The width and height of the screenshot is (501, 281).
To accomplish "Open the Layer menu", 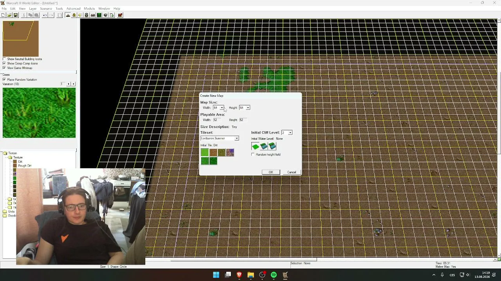I will [33, 9].
